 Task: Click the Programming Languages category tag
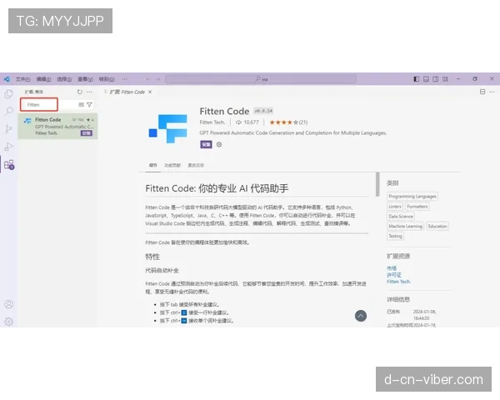(412, 196)
